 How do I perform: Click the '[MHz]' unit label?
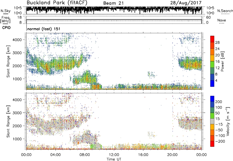click(5, 21)
